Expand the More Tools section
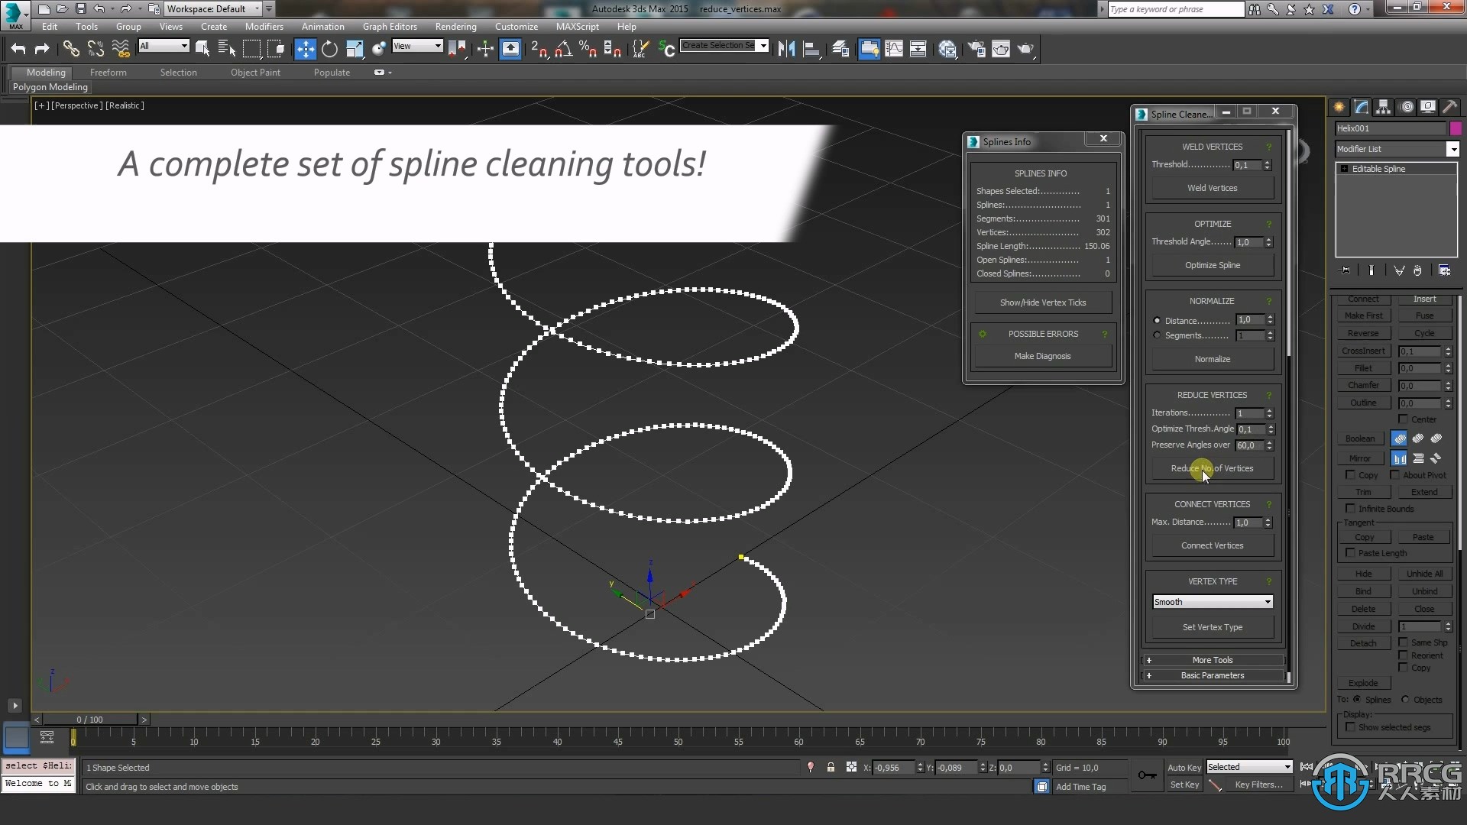Image resolution: width=1467 pixels, height=825 pixels. [1211, 658]
